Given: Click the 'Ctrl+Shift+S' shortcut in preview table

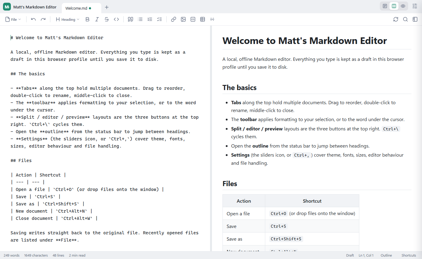Looking at the screenshot, I should (286, 239).
